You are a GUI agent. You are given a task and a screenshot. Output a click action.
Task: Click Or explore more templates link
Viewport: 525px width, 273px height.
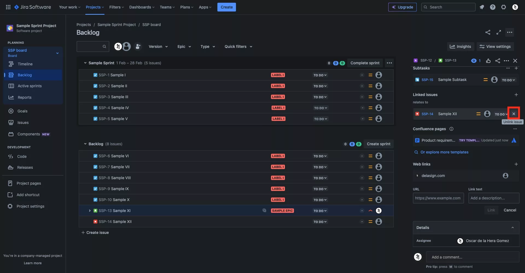click(444, 152)
